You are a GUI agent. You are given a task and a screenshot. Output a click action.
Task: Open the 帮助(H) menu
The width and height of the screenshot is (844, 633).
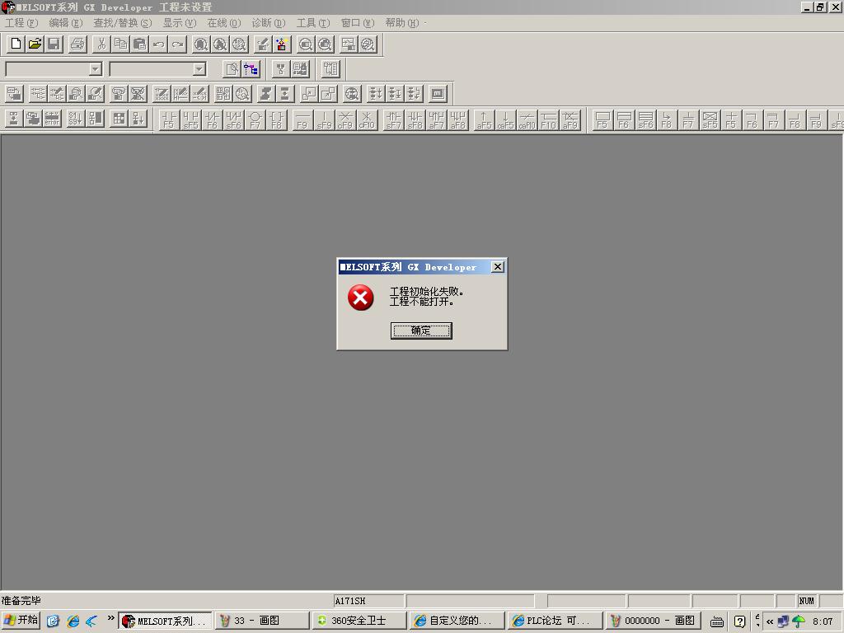coord(402,22)
